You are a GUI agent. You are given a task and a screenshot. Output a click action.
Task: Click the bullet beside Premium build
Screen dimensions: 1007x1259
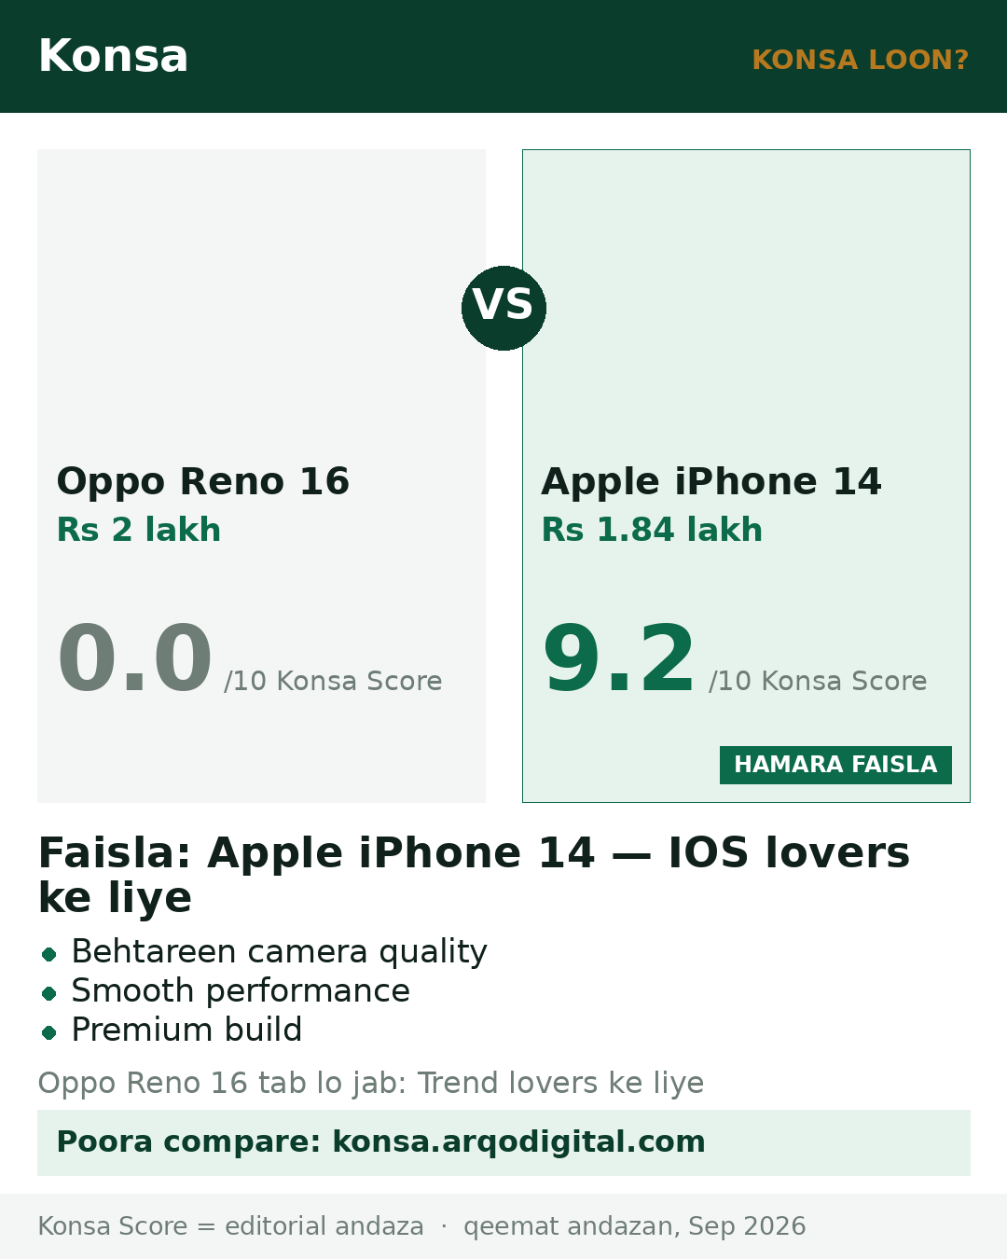point(49,1032)
